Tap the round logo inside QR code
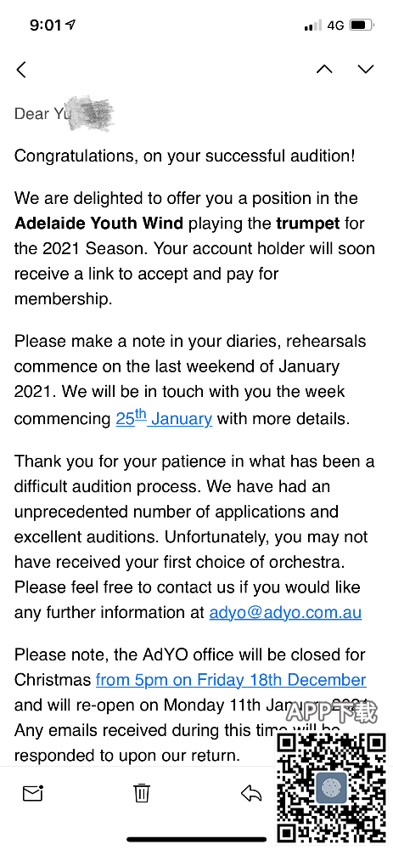 pos(331,788)
